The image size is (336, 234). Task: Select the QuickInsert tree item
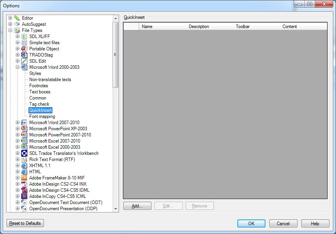pos(40,110)
